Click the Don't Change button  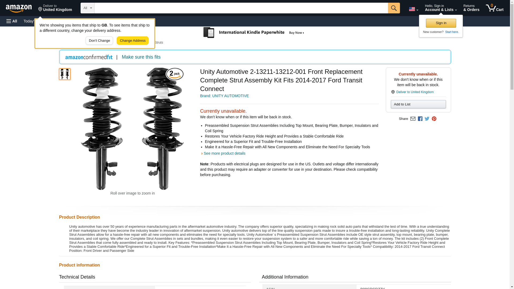coord(99,41)
